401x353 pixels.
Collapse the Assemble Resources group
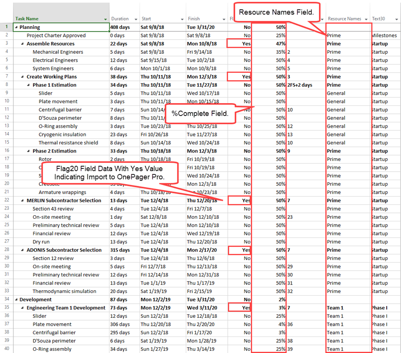click(23, 44)
